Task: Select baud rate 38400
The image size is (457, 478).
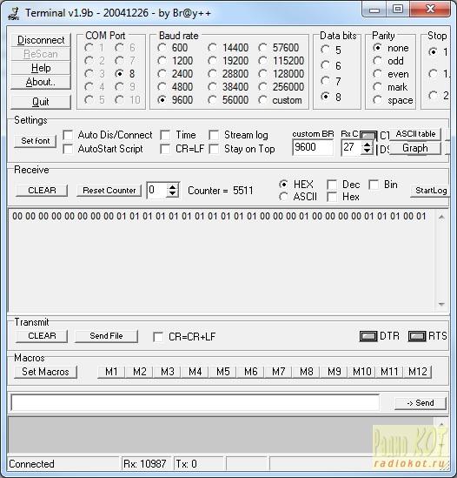Action: [212, 87]
